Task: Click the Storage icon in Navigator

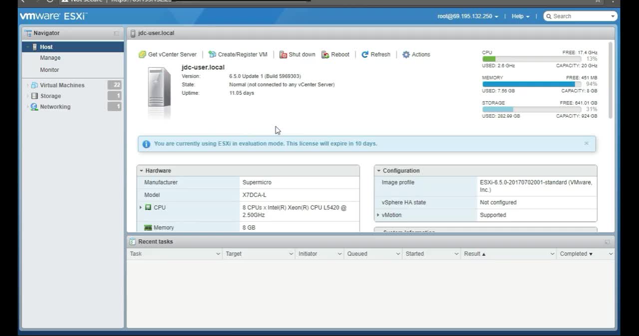Action: pos(34,96)
